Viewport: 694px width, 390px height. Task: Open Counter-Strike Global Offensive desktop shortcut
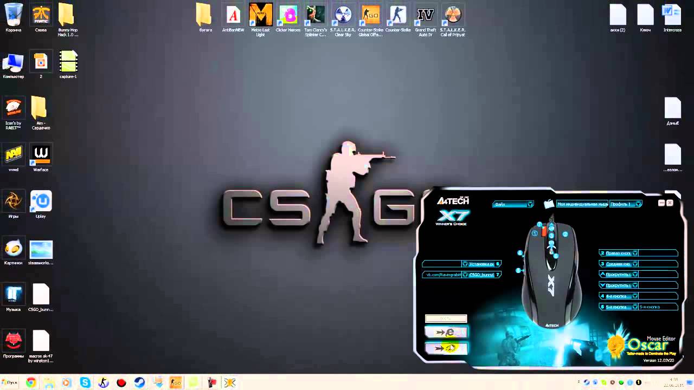[x=370, y=20]
